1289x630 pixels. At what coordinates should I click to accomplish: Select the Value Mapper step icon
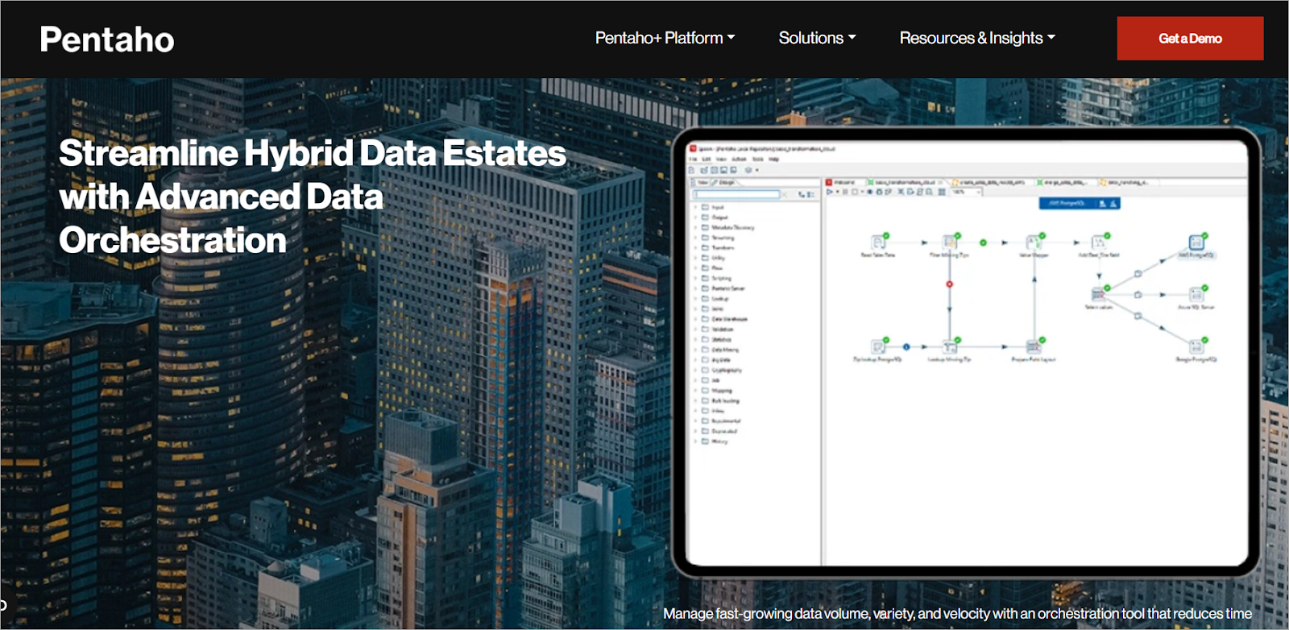pyautogui.click(x=1034, y=242)
